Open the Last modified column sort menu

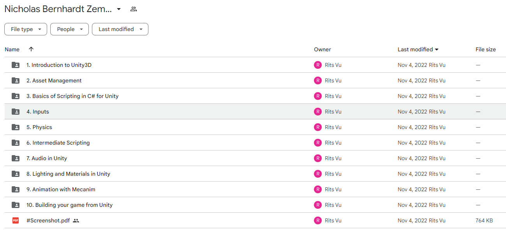[418, 49]
